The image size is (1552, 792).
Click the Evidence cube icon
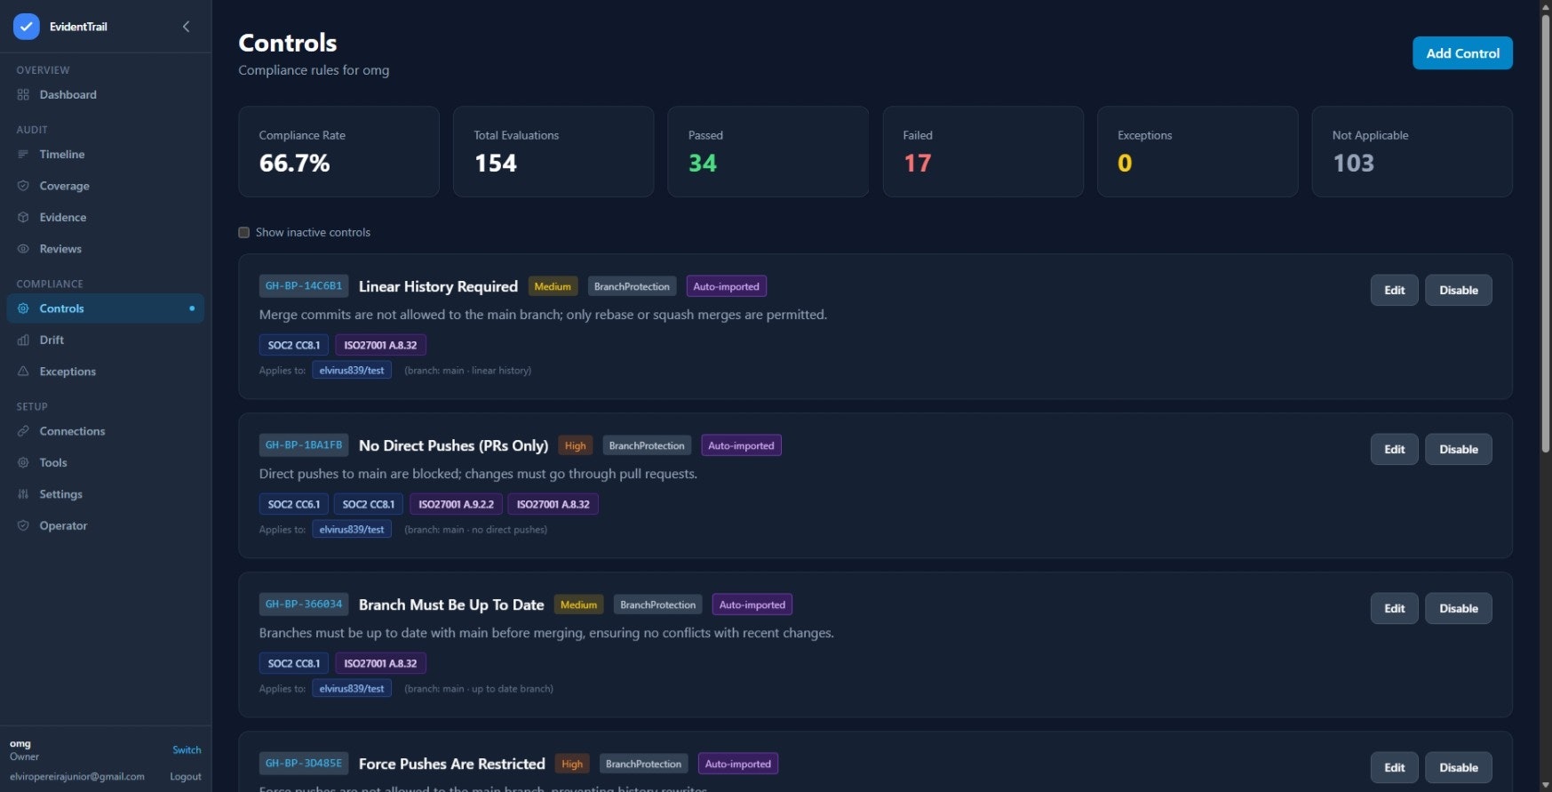(x=23, y=218)
